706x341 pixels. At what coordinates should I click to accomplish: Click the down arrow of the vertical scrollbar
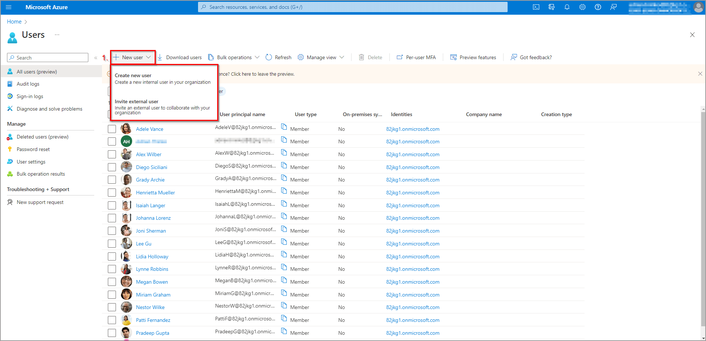[703, 338]
